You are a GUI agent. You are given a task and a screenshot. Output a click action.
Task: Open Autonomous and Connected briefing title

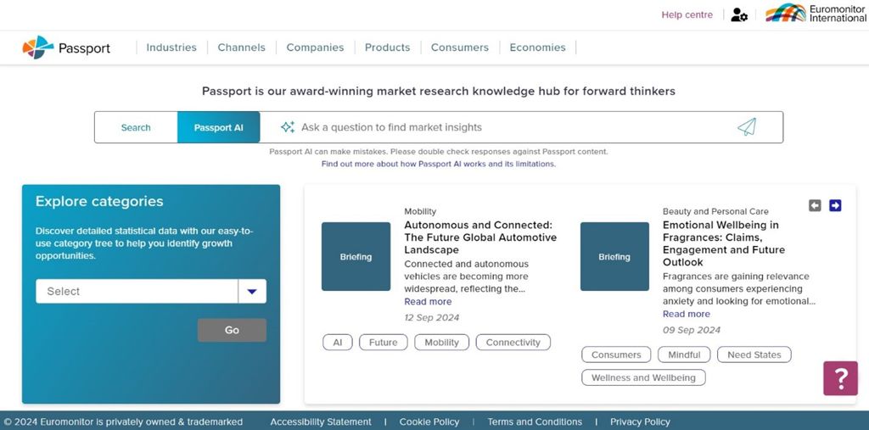480,237
